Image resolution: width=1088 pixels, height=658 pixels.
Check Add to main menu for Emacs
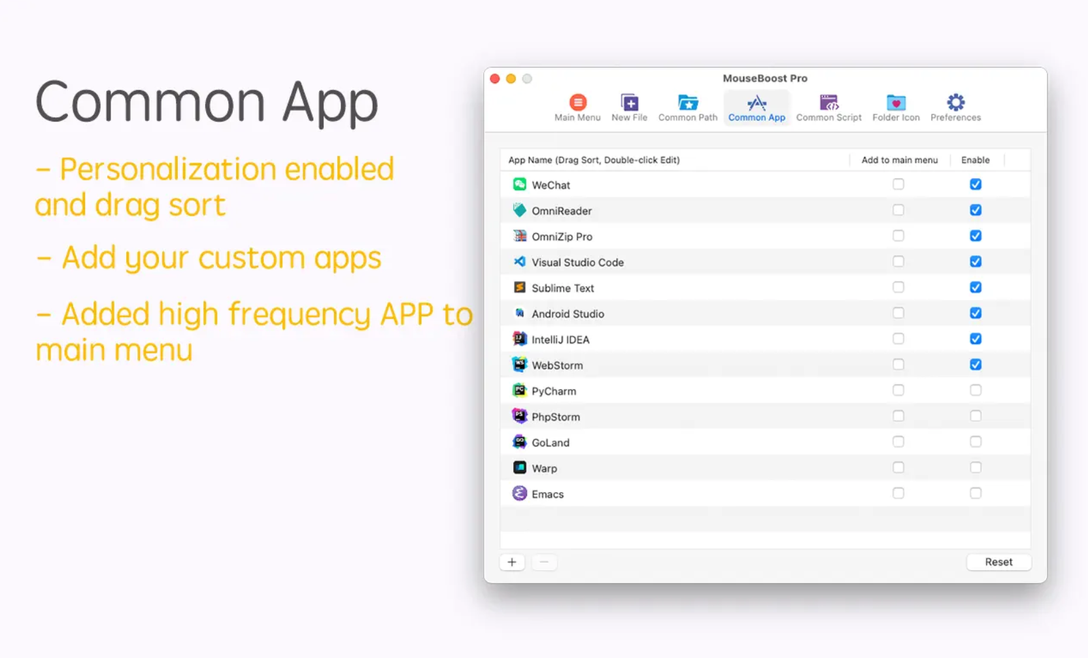(898, 493)
